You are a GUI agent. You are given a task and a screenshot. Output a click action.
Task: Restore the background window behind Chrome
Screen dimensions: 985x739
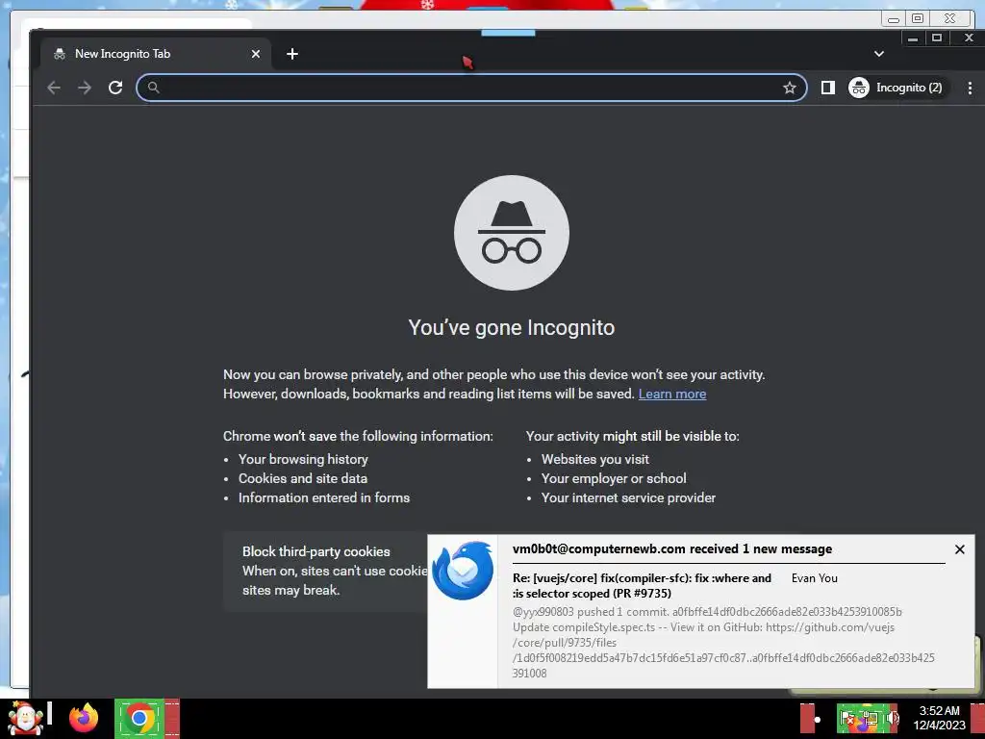click(917, 19)
